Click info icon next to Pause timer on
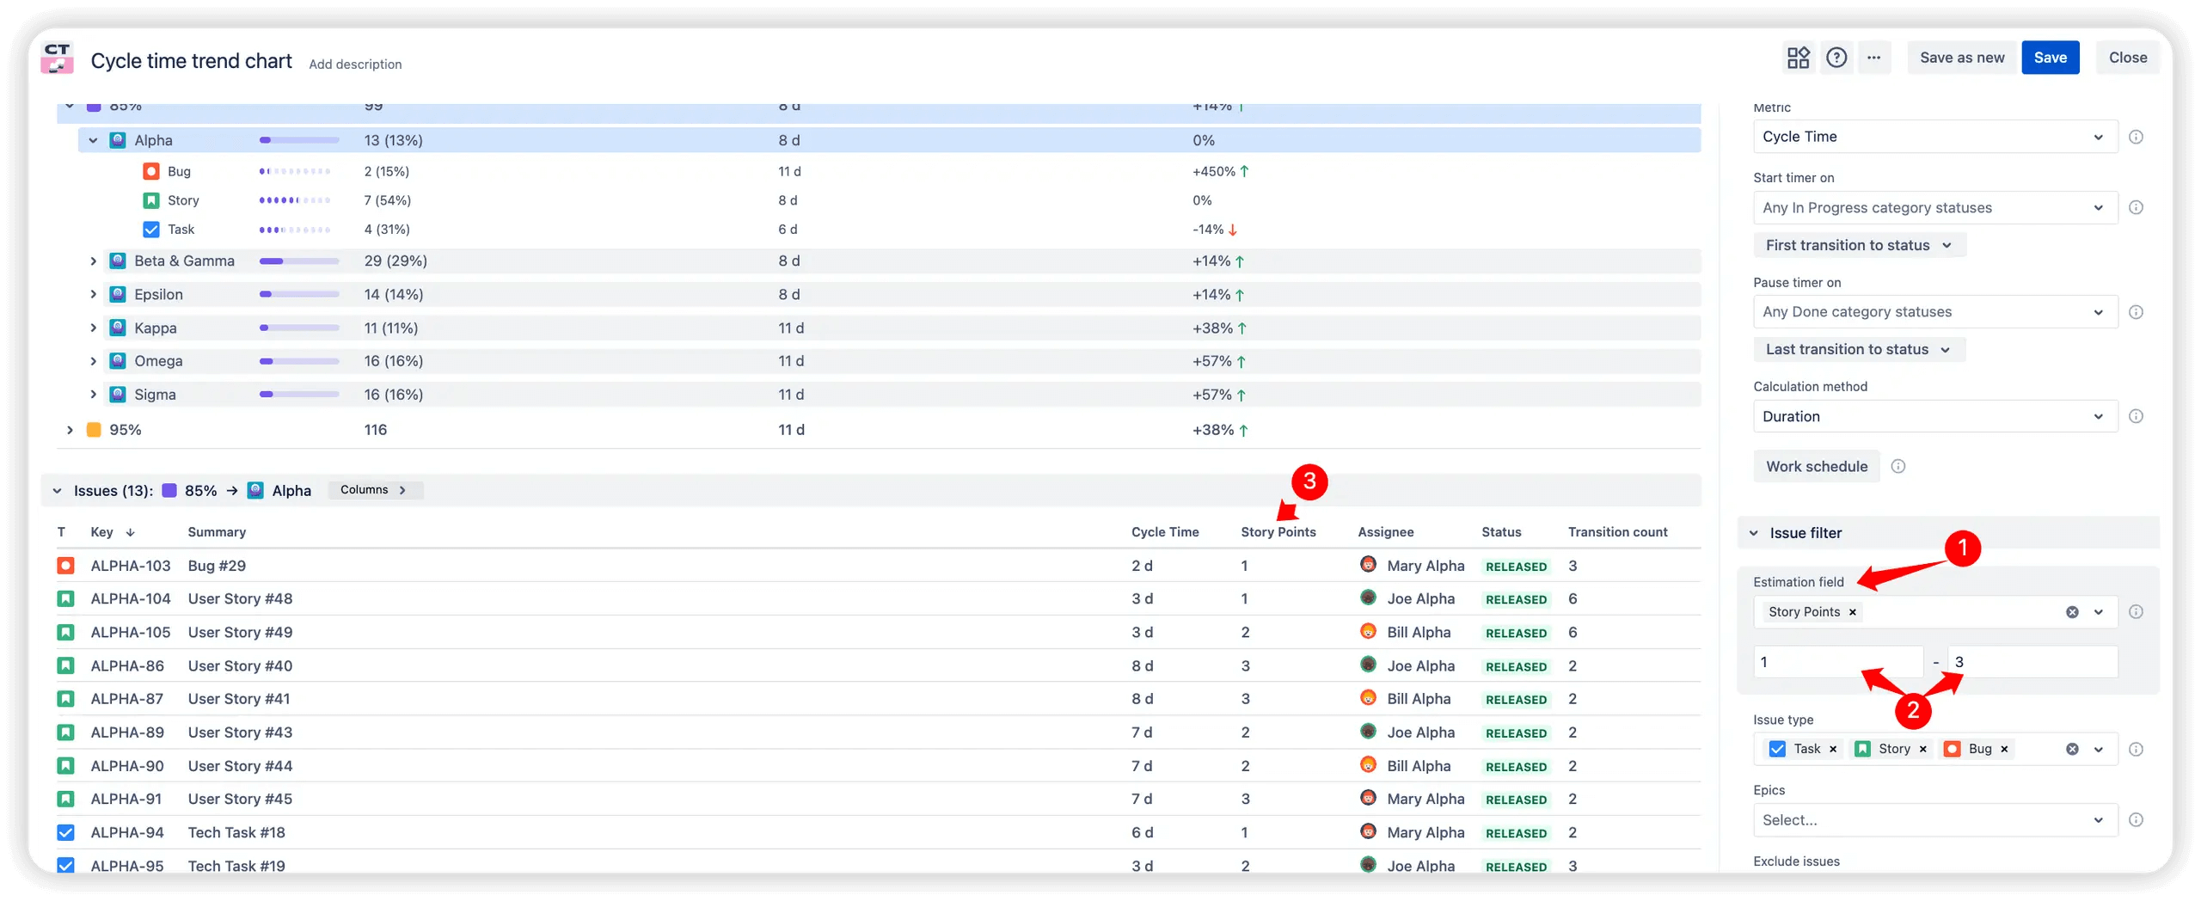The image size is (2201, 901). click(x=2136, y=312)
